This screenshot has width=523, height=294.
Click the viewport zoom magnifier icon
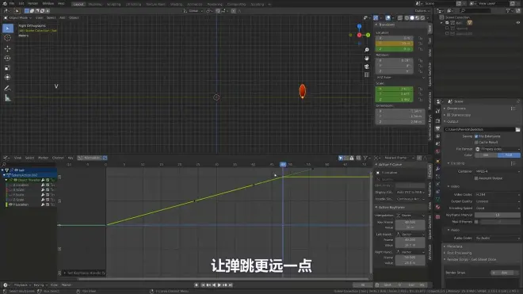(367, 50)
